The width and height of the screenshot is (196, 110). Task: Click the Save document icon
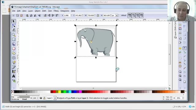coord(180,29)
